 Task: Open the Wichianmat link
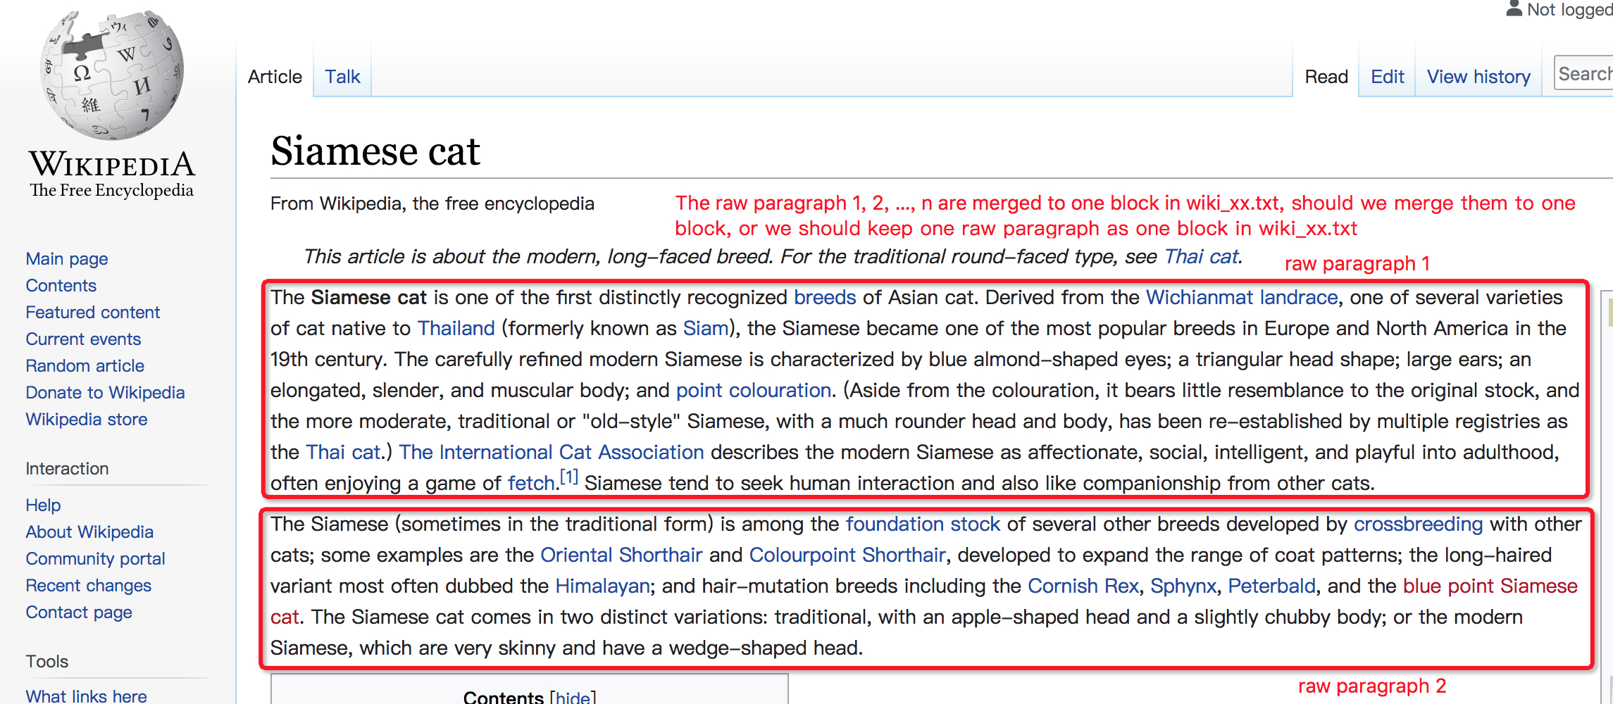tap(1200, 297)
